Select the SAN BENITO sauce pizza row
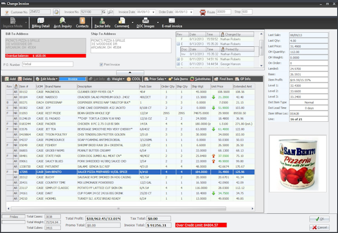The height and width of the screenshot is (233, 338). point(131,172)
